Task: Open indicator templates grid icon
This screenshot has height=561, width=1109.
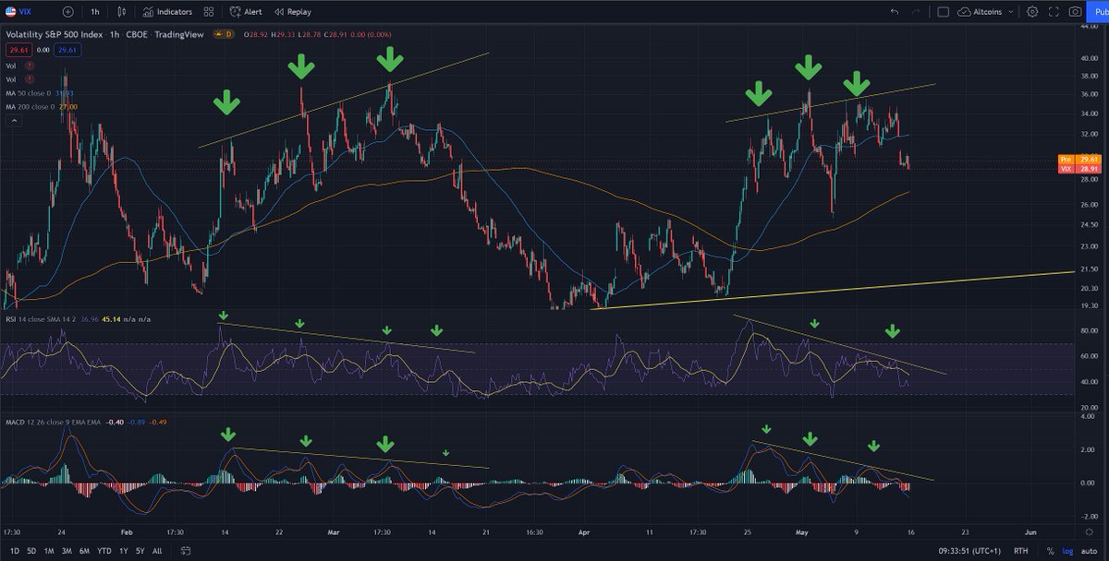Action: (x=208, y=12)
